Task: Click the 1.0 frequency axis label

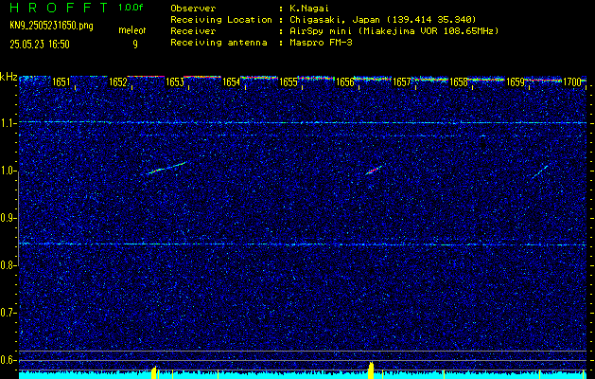Action: (9, 171)
